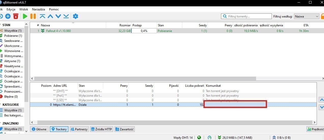
Task: Open settings via the gear icon
Action: coord(76,16)
